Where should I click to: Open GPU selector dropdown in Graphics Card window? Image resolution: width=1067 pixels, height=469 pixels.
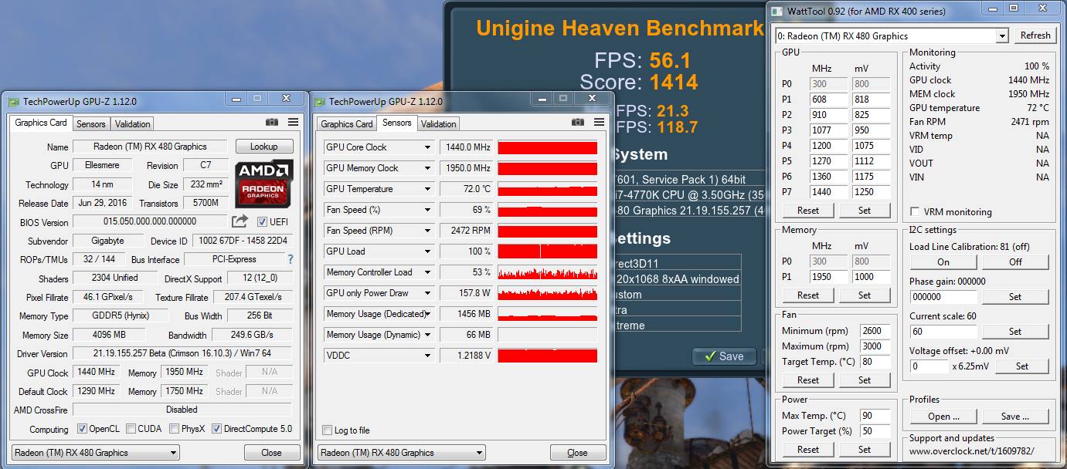click(95, 453)
